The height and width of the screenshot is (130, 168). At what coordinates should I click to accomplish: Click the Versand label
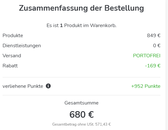click(12, 56)
